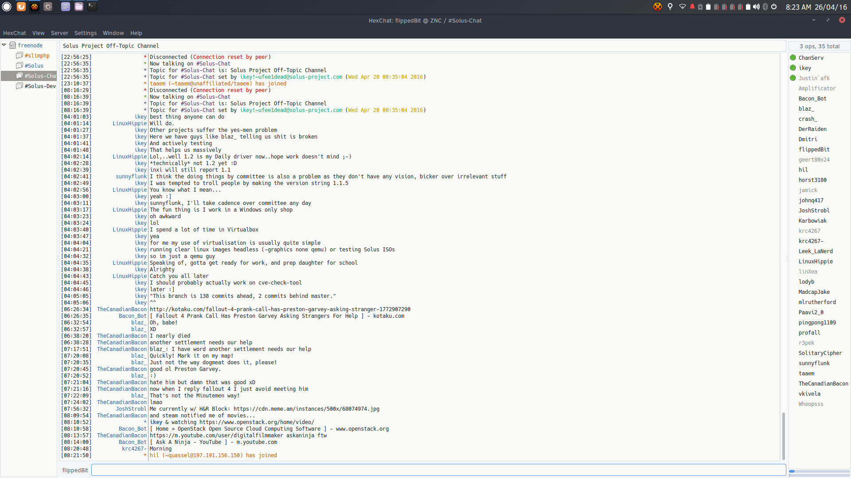This screenshot has width=851, height=478.
Task: Select Whoopsss in the user list
Action: click(x=811, y=404)
